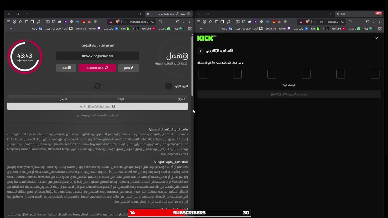Viewport: 388px width, 218px height.
Task: Bookmark this page in Mohmal window
Action: 160,22
